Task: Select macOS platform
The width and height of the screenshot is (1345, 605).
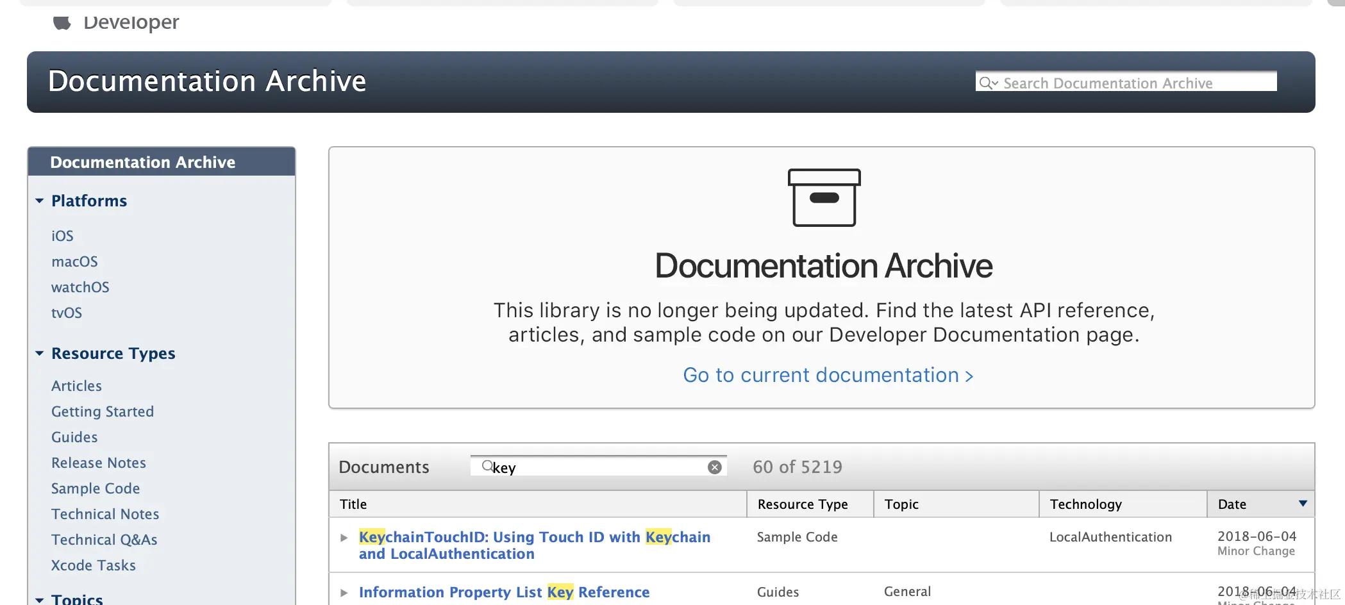Action: 74,261
